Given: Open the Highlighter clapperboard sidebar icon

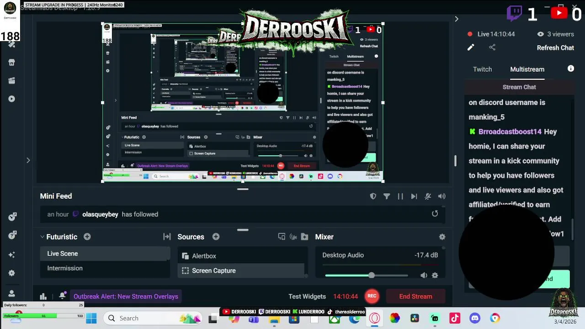Looking at the screenshot, I should (12, 81).
